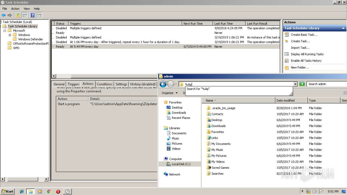
Task: Select the Saved Games folder
Action: [x=220, y=168]
